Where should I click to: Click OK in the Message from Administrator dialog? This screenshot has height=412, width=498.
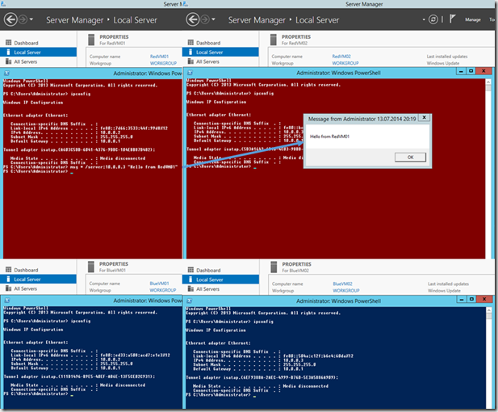tap(410, 157)
